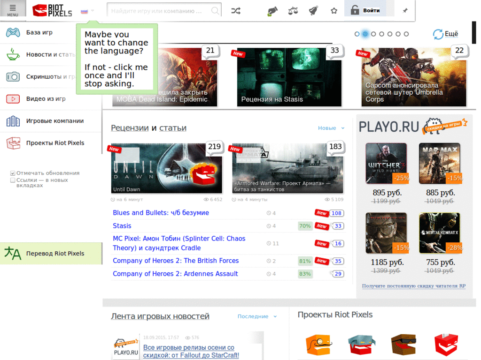Click the orange mustache project icon
This screenshot has height=360, width=481.
click(x=319, y=345)
